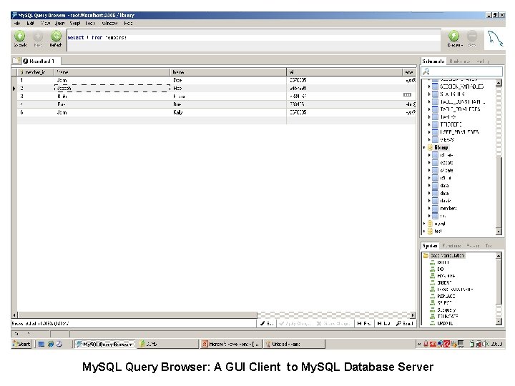The image size is (515, 386).
Task: Select the 'Kelly' cell in row 6
Action: pyautogui.click(x=228, y=112)
